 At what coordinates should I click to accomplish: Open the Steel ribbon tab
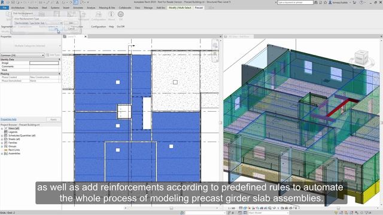44,8
